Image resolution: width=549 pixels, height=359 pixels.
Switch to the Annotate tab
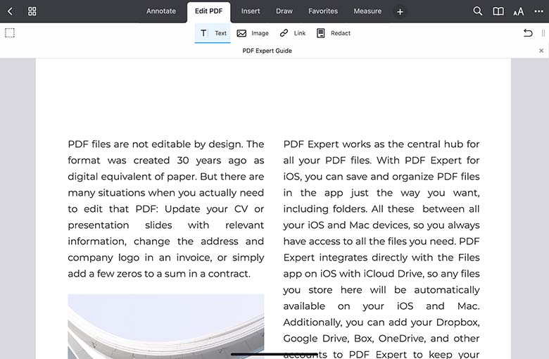click(x=161, y=11)
